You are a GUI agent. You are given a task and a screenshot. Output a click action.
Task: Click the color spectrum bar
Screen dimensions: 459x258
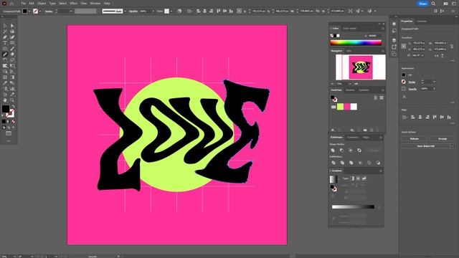[356, 43]
